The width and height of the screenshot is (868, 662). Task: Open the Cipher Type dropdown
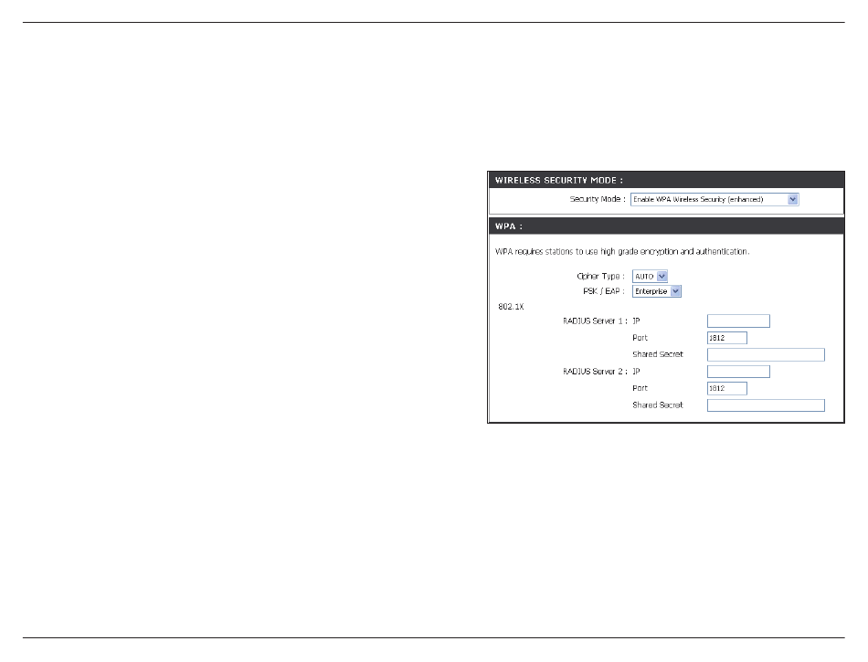[x=650, y=276]
